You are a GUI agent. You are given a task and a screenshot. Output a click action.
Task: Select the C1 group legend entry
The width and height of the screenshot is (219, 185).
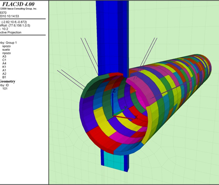coord(4,60)
